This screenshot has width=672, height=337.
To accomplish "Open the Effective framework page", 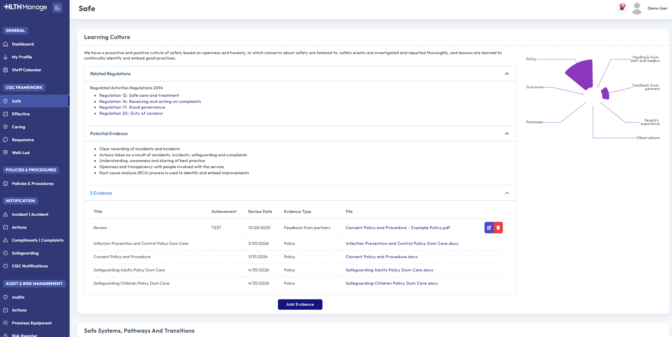I will tap(21, 114).
